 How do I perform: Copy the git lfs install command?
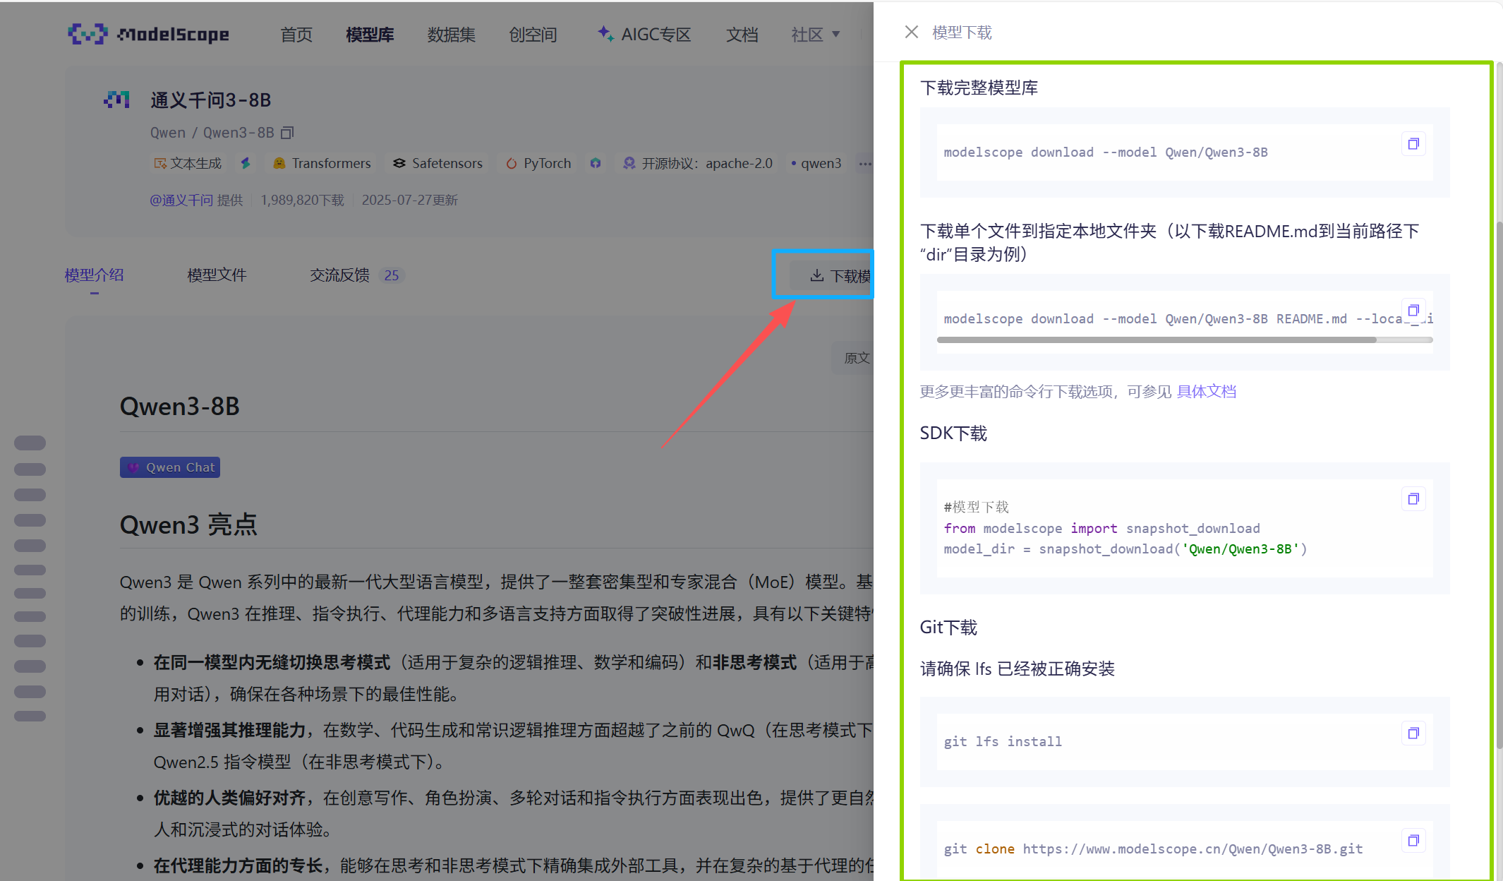click(1413, 733)
